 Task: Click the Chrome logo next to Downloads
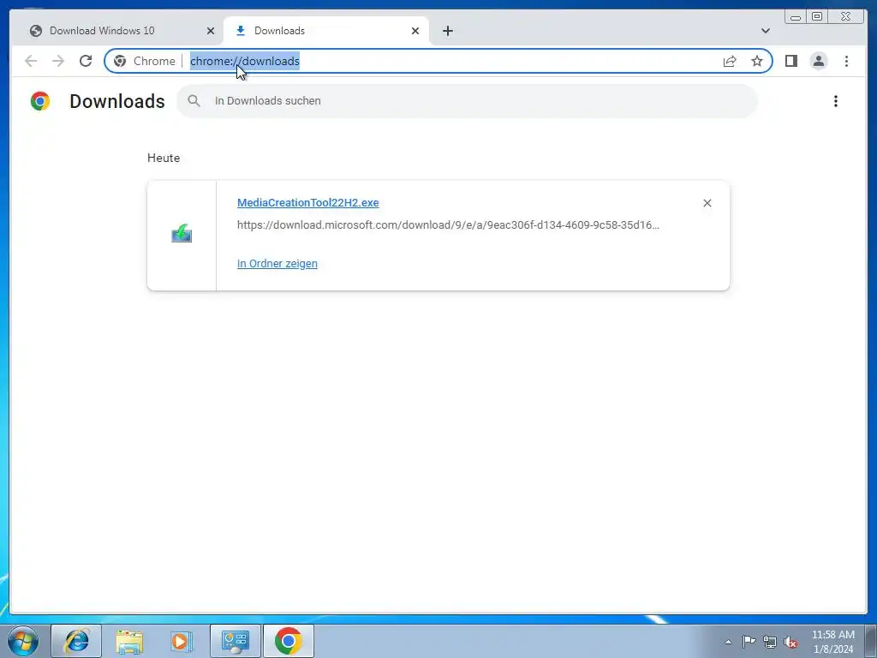pyautogui.click(x=40, y=101)
